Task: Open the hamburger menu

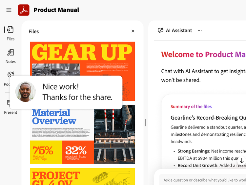Action: click(9, 10)
